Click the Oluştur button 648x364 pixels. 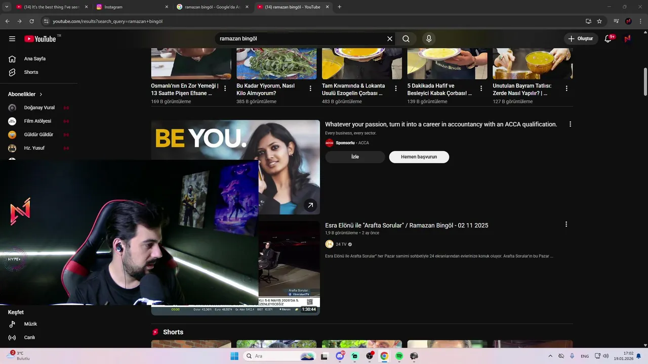581,39
